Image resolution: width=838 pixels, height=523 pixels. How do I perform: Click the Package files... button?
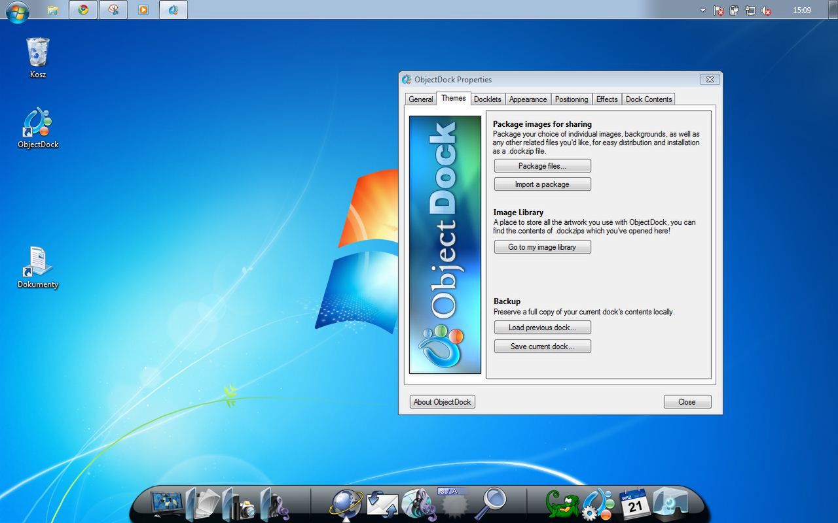pos(542,166)
